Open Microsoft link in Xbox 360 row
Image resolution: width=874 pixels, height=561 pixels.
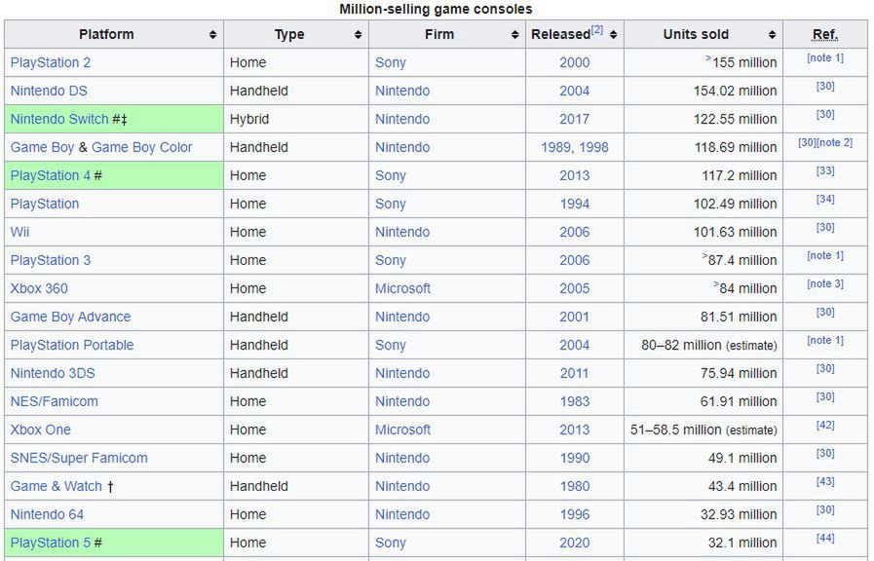pyautogui.click(x=402, y=288)
